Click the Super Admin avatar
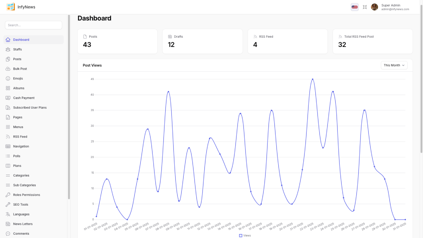Viewport: 423px width, 238px height. (374, 7)
